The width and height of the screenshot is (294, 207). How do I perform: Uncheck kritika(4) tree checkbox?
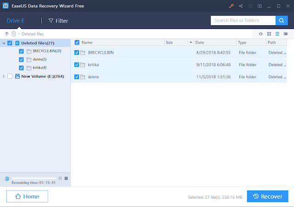click(22, 68)
